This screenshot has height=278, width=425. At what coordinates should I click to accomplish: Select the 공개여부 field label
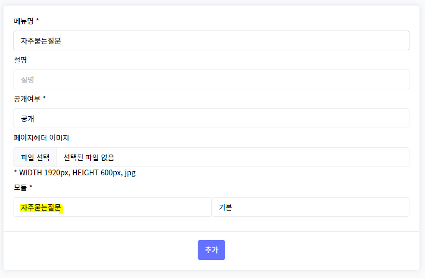click(x=27, y=99)
